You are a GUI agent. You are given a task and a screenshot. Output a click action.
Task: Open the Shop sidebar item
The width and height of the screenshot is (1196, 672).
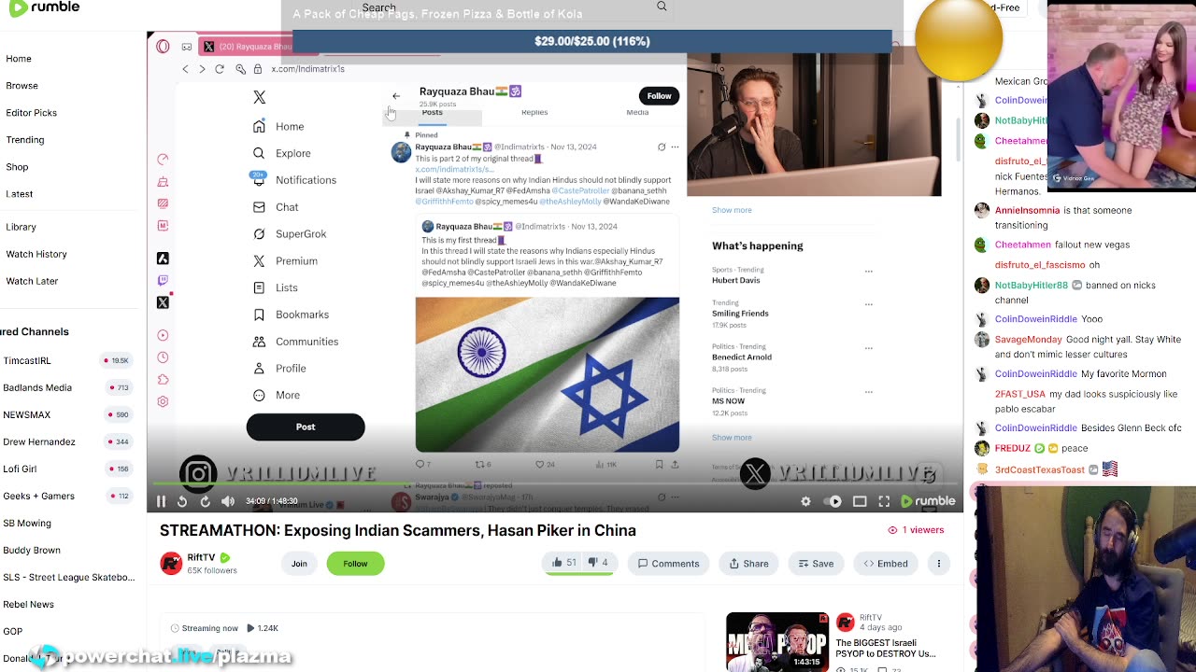[17, 166]
